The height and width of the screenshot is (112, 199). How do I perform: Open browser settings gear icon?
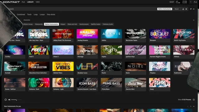[6, 100]
